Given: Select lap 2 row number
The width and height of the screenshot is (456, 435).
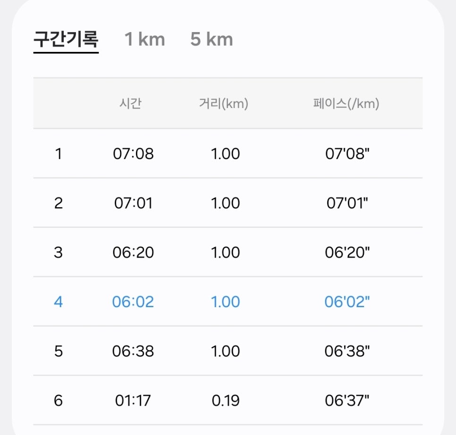Looking at the screenshot, I should (58, 203).
